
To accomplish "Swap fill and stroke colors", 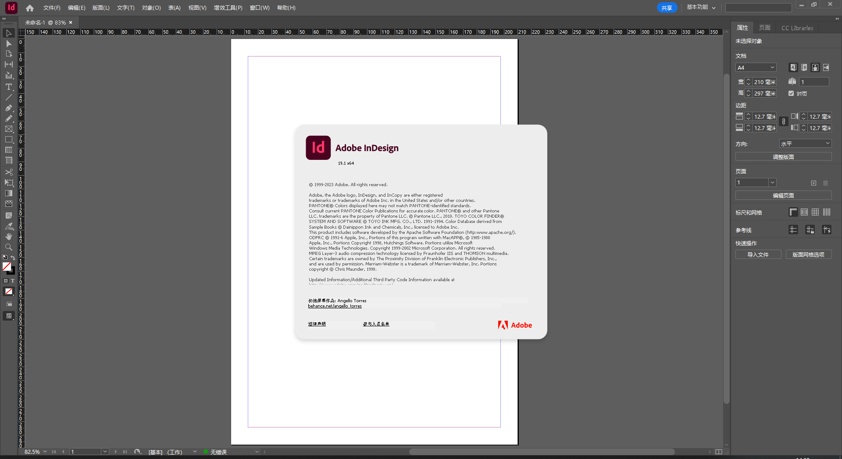I will click(x=13, y=258).
